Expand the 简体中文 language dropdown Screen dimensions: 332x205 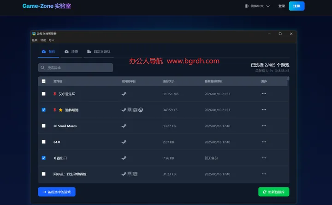tap(257, 6)
